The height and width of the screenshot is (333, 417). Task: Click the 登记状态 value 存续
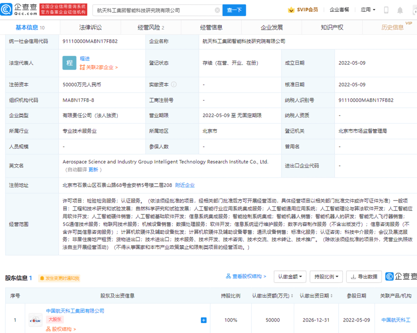pos(230,63)
